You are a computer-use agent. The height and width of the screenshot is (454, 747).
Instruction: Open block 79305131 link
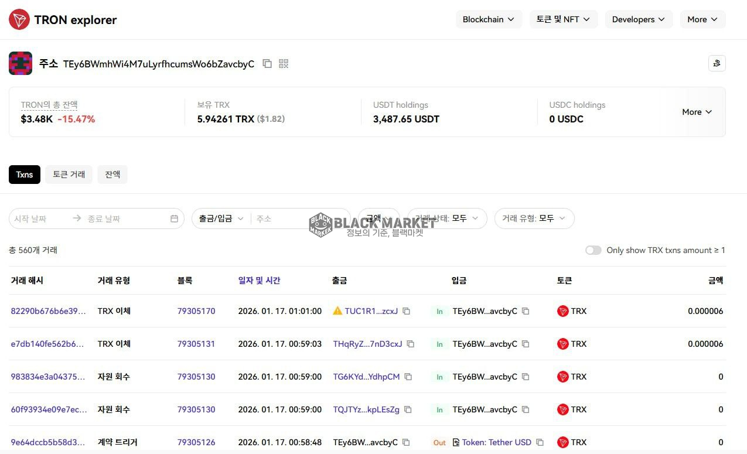point(196,344)
